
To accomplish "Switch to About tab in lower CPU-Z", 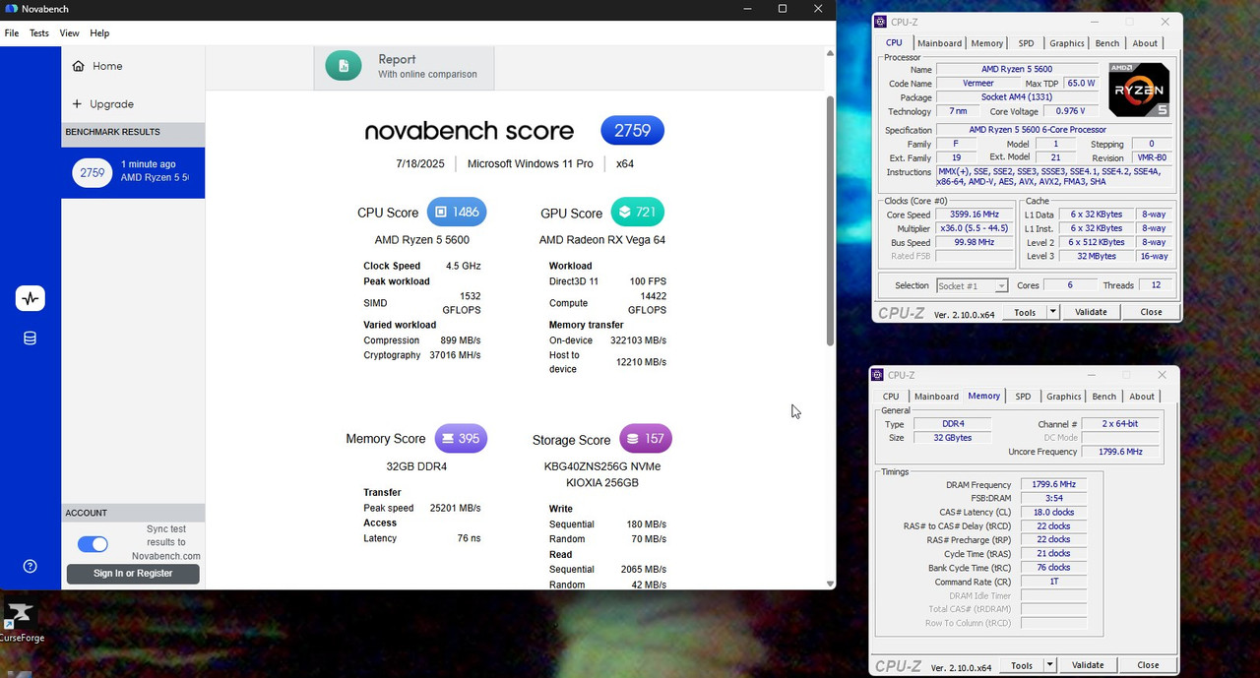I will tap(1142, 397).
